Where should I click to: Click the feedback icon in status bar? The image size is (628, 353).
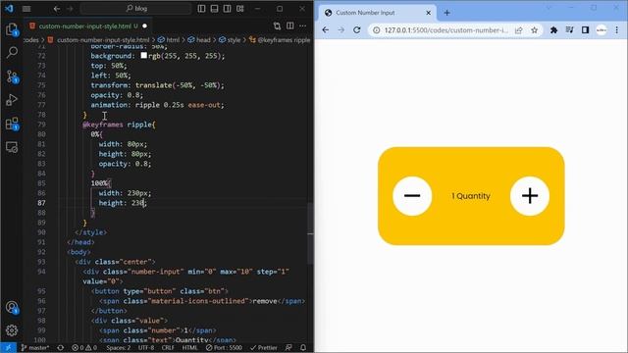[x=288, y=347]
